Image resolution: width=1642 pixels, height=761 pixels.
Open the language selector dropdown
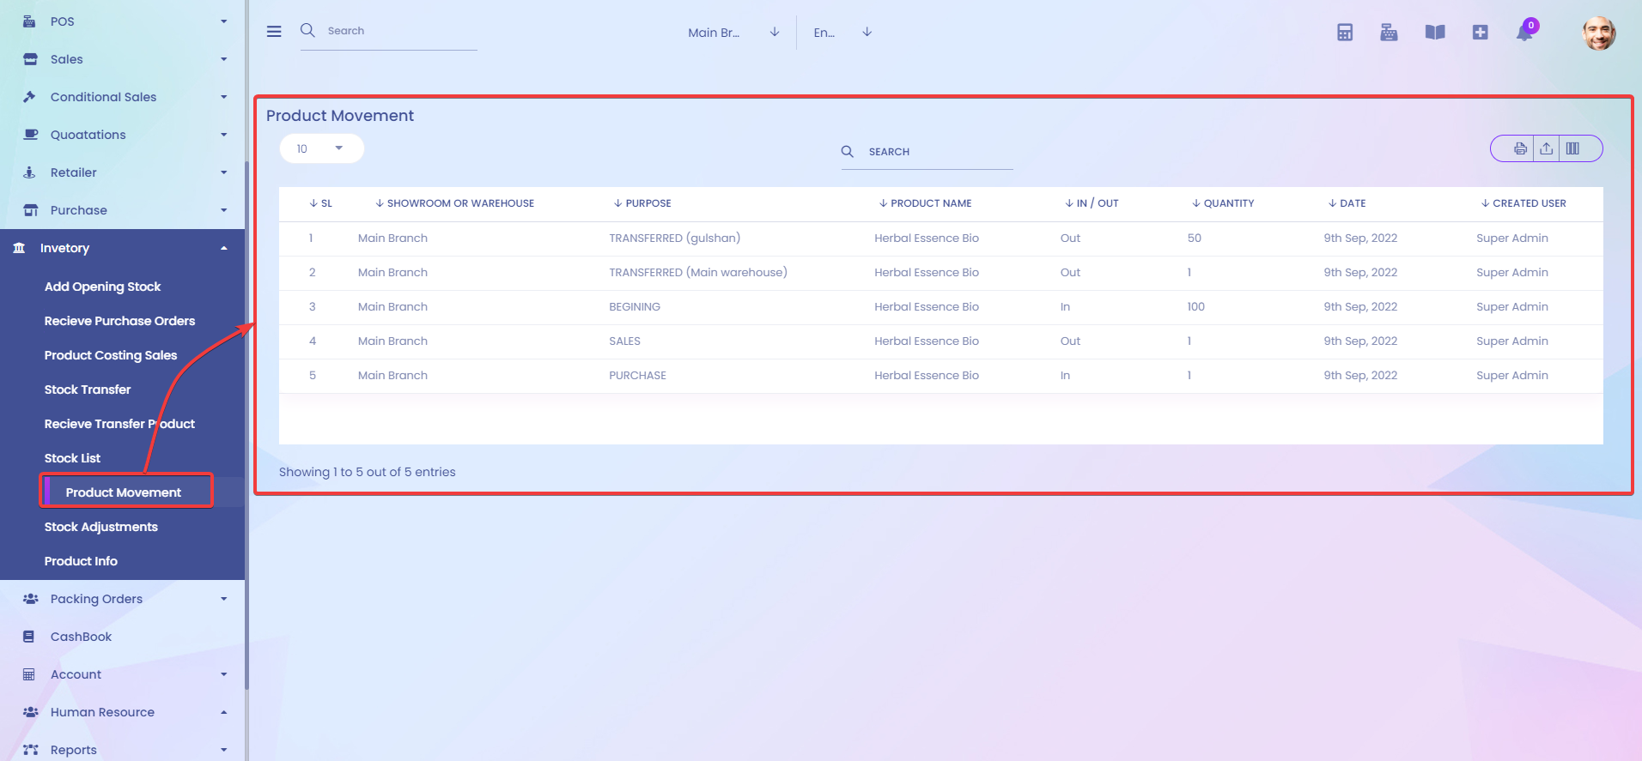[x=842, y=33]
